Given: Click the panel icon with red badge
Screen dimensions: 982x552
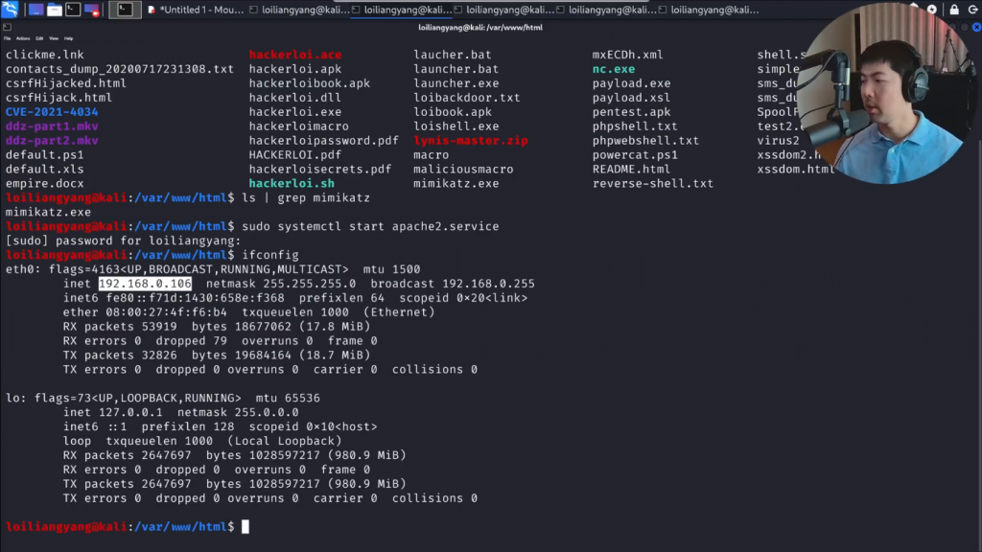Looking at the screenshot, I should (92, 10).
